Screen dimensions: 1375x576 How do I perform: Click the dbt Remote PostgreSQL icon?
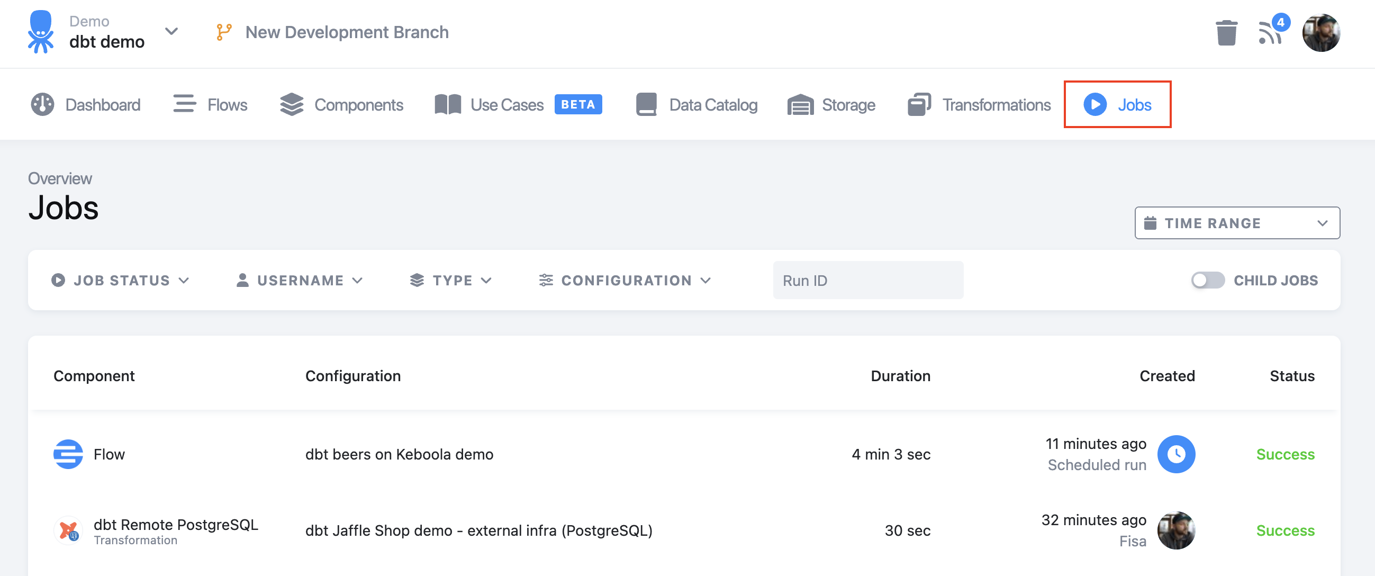pyautogui.click(x=68, y=530)
